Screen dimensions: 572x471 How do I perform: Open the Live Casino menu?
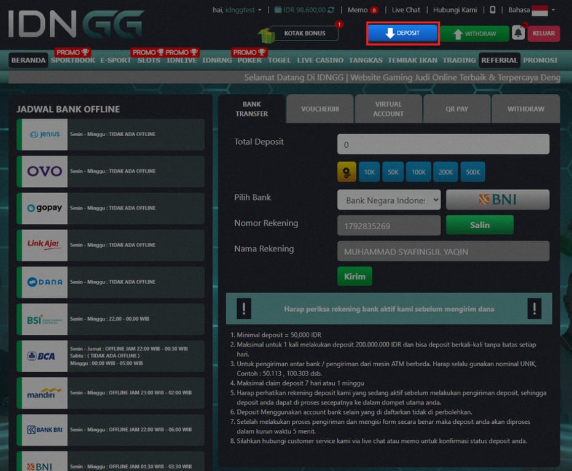click(x=320, y=61)
